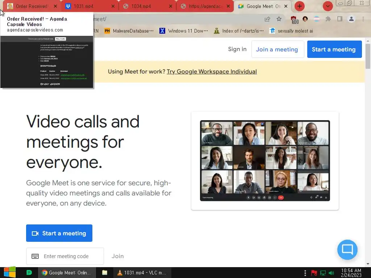Click the Join text button
The height and width of the screenshot is (278, 371).
118,256
